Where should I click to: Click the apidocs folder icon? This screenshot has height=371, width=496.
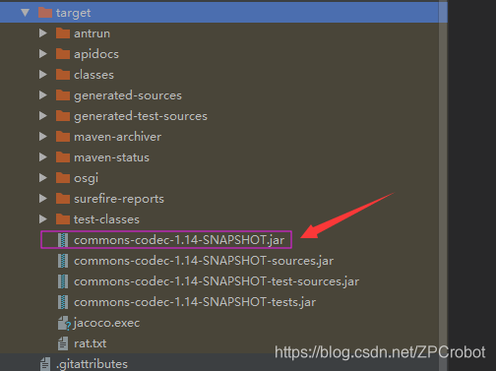(x=63, y=54)
